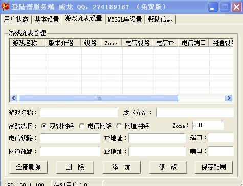Click the 全部删除 button
The width and height of the screenshot is (243, 186).
click(29, 167)
